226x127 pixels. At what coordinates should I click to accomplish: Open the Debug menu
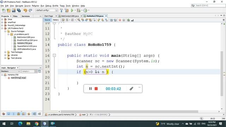(48, 6)
